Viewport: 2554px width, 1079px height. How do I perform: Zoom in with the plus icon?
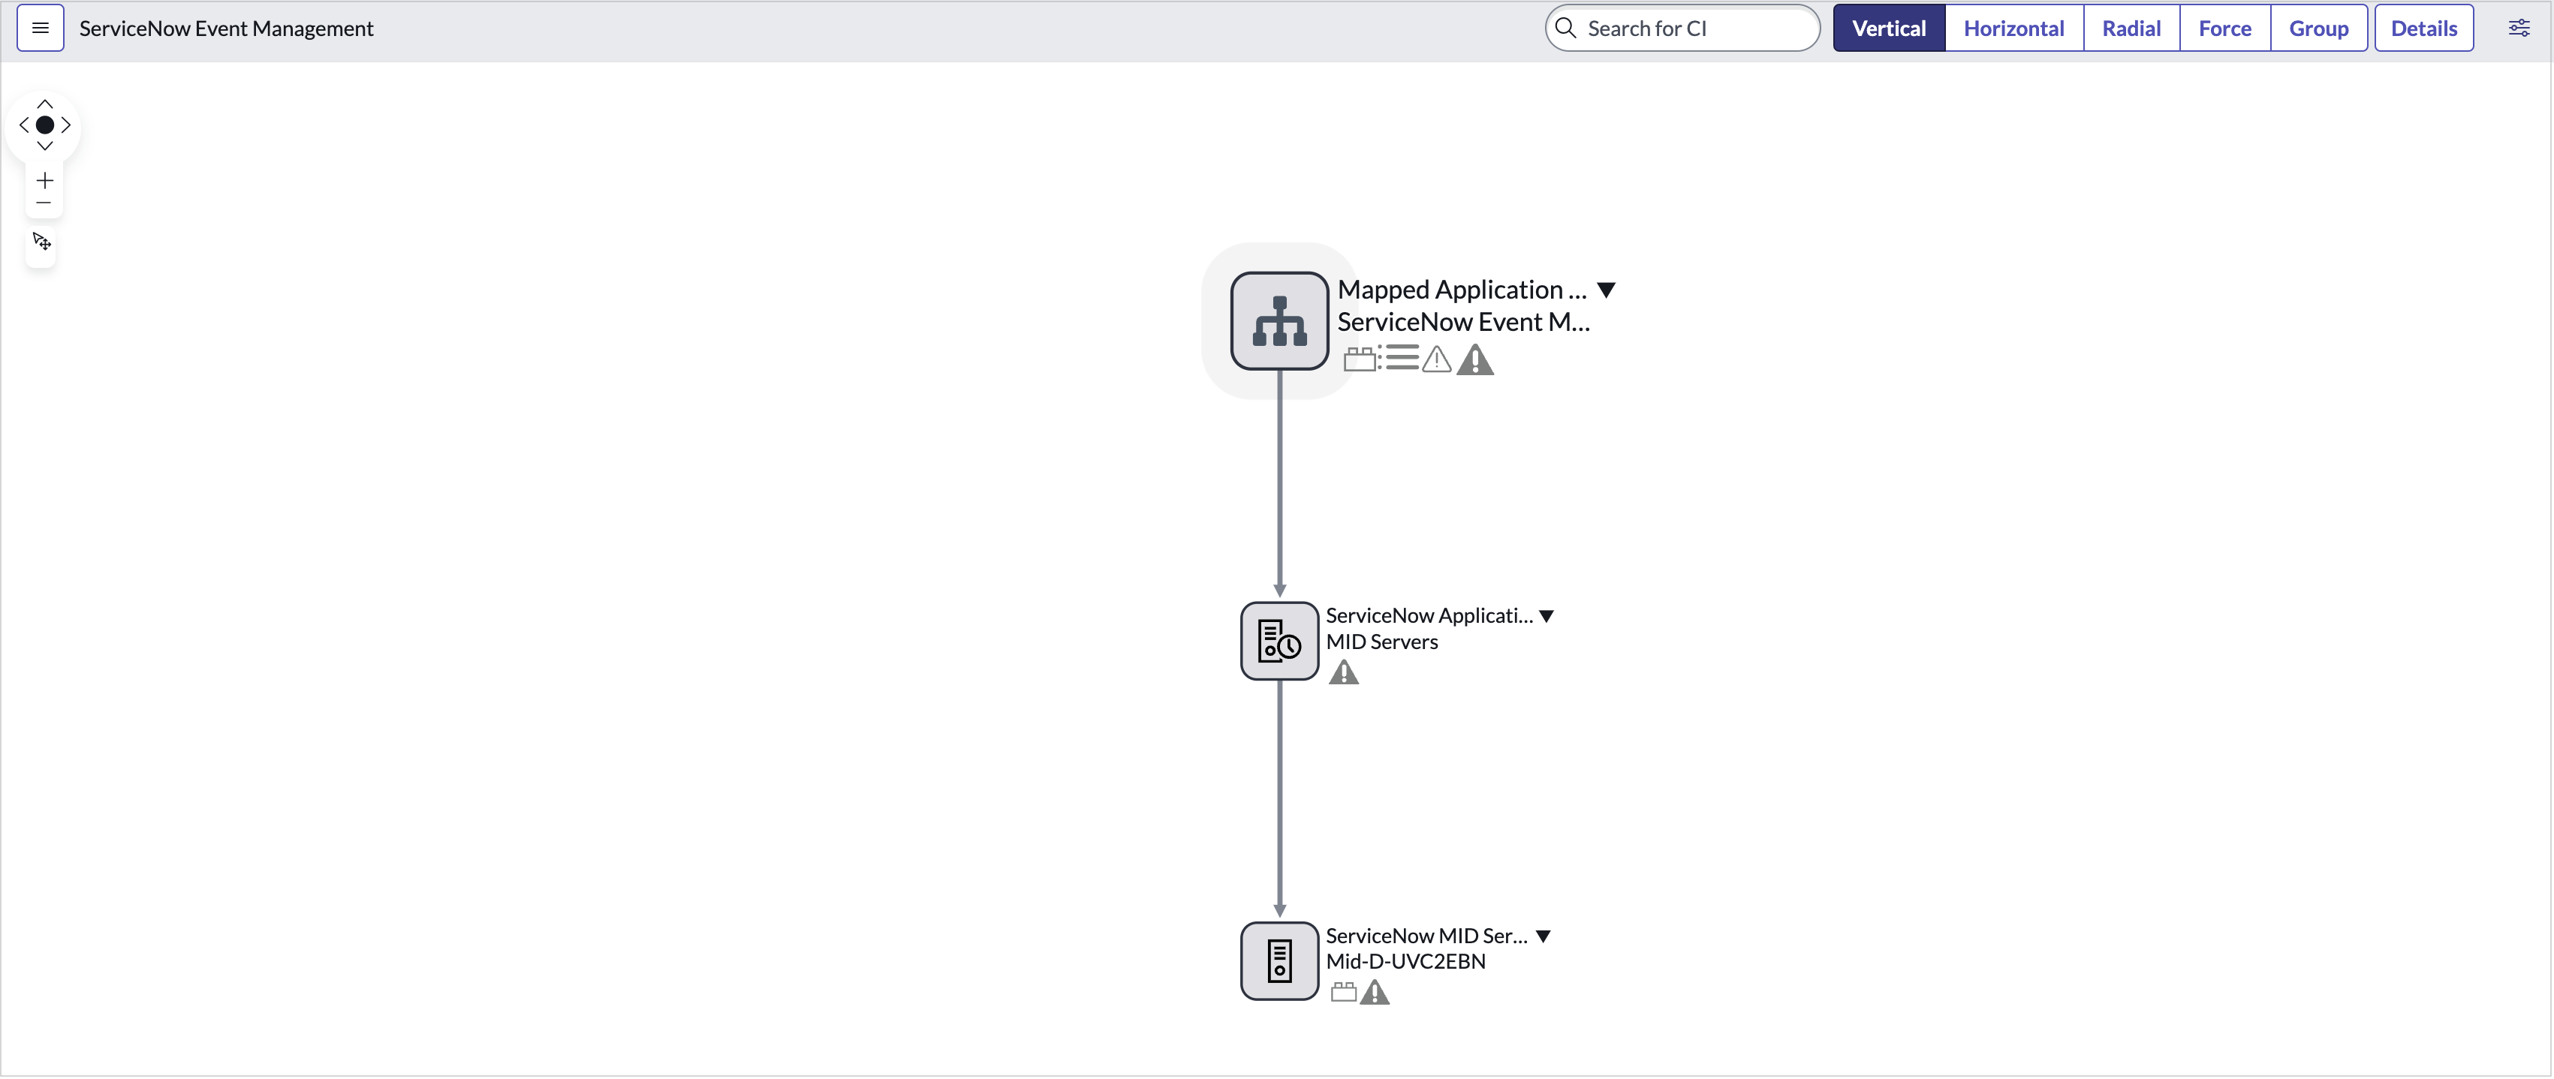tap(44, 180)
